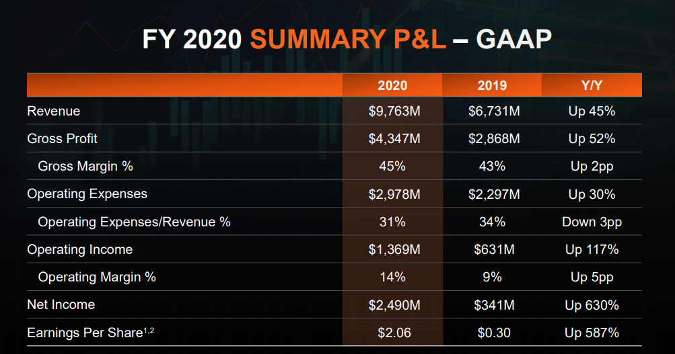This screenshot has width=675, height=354.
Task: Select the 45% gross margin value
Action: 392,167
